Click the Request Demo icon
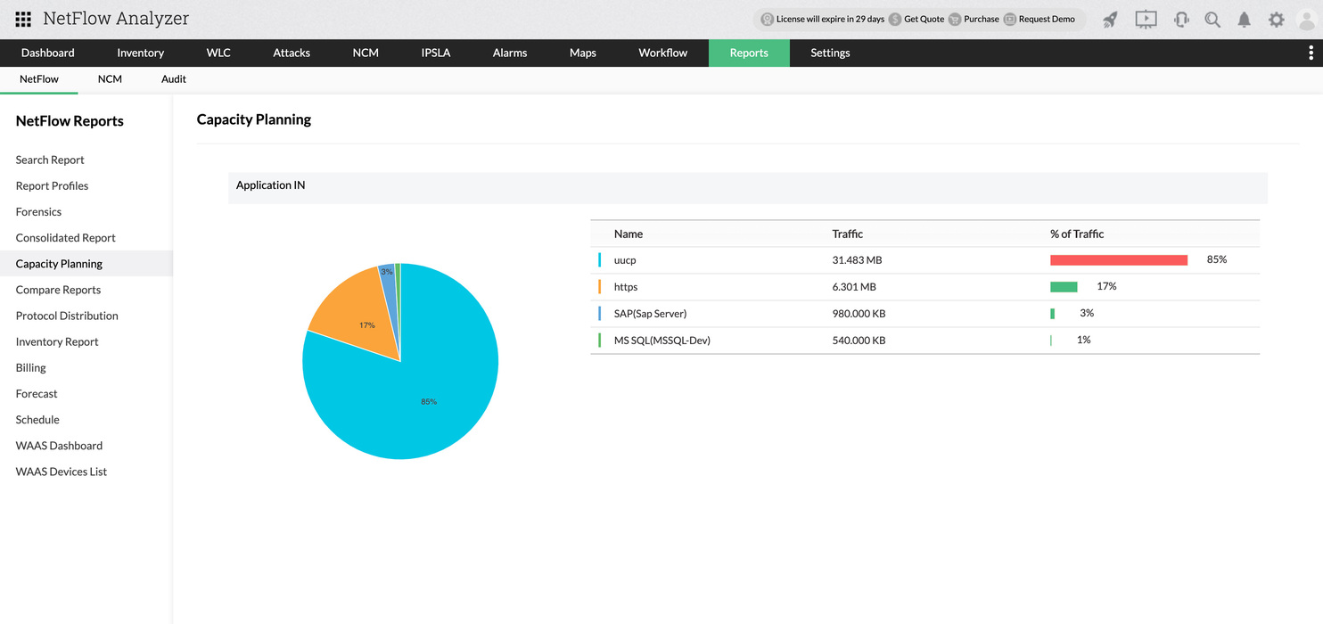Screen dimensions: 1323x624 [x=1010, y=19]
